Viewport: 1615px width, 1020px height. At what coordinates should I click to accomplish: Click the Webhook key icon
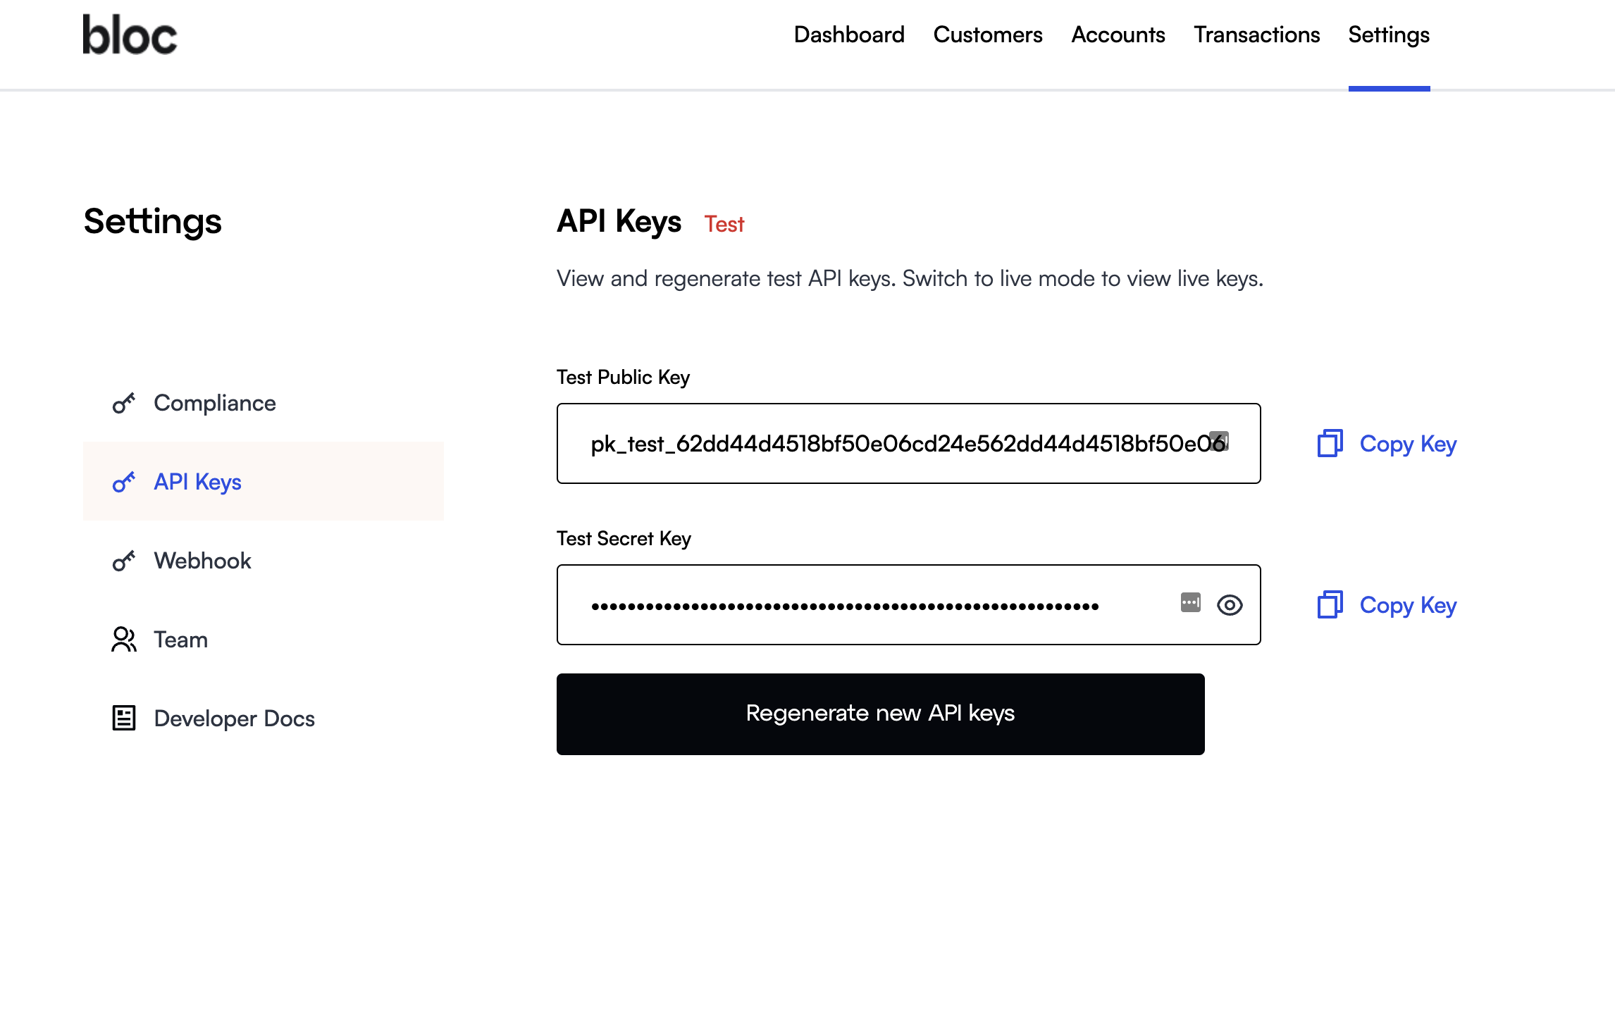coord(124,561)
